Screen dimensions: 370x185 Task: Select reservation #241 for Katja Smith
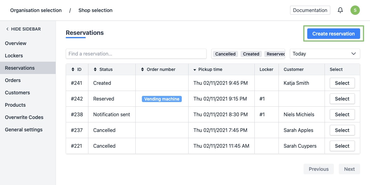click(x=342, y=83)
